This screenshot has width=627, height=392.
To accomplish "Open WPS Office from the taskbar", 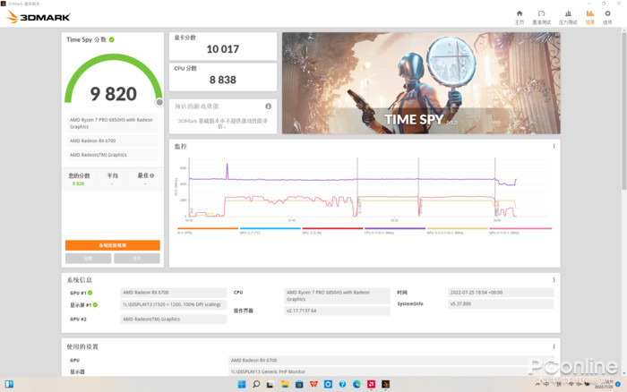I will coord(313,384).
